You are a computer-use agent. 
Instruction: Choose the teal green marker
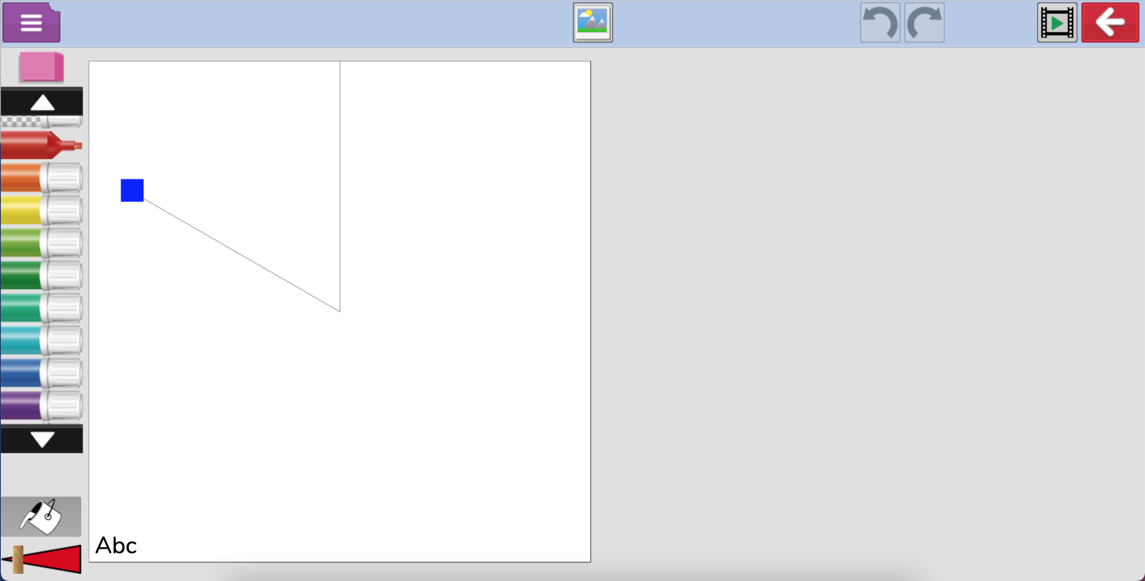tap(41, 308)
